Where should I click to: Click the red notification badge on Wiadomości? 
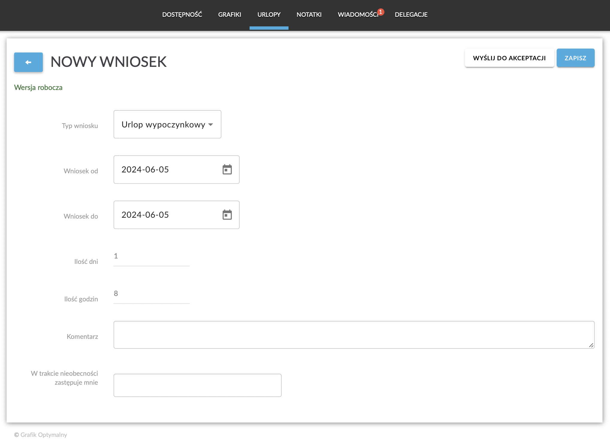[x=381, y=12]
